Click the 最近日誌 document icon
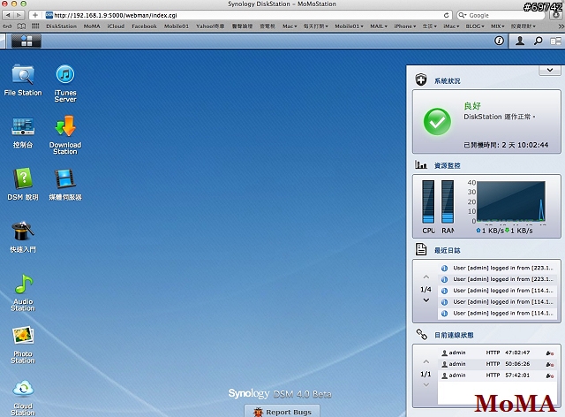Screen dimensions: 565x417 click(x=421, y=249)
